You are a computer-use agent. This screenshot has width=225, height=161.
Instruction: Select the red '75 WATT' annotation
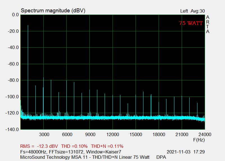(x=191, y=23)
